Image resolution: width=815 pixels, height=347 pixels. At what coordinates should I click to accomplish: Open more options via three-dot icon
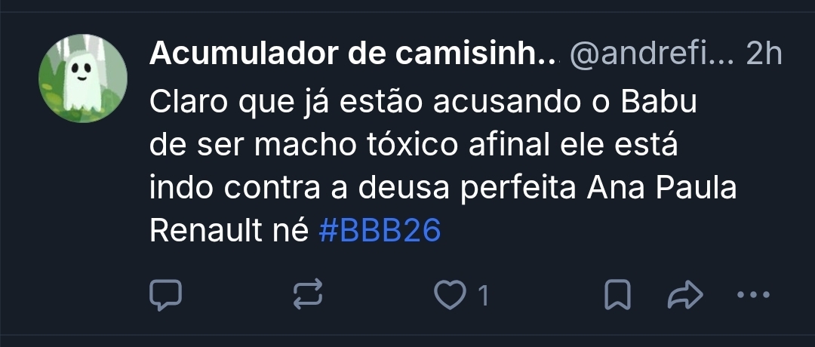tap(754, 294)
